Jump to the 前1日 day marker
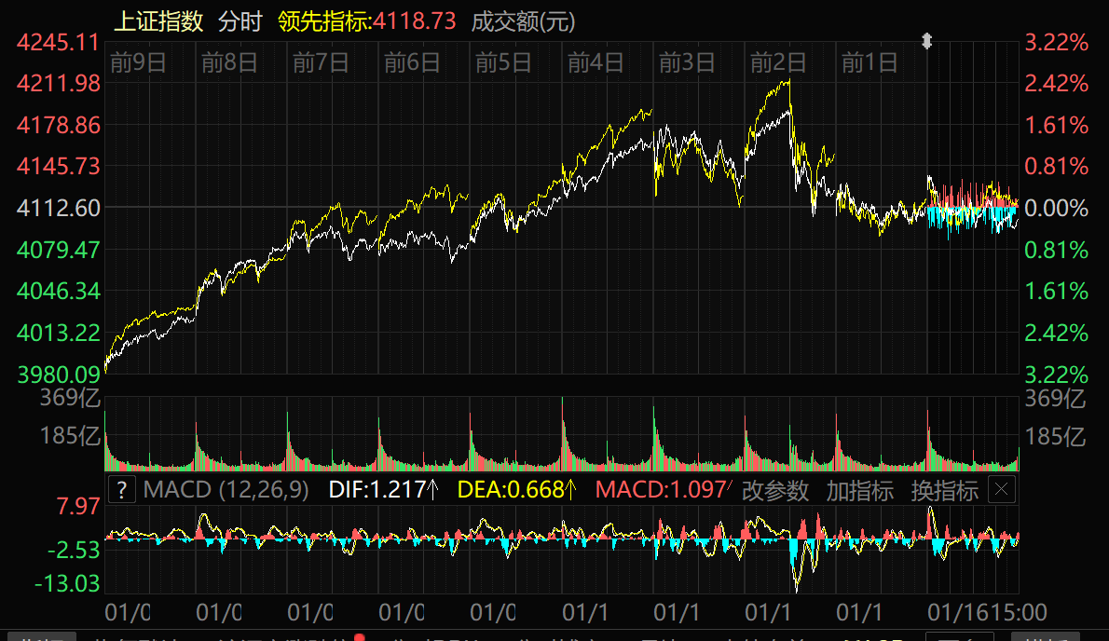This screenshot has width=1109, height=641. coord(869,63)
